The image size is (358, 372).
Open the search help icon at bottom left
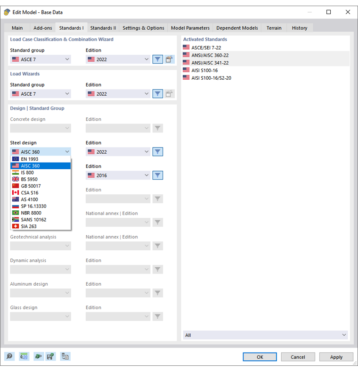click(x=9, y=356)
